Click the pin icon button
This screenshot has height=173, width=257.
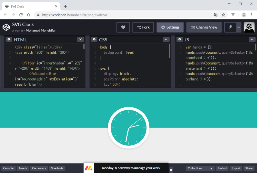(x=230, y=27)
